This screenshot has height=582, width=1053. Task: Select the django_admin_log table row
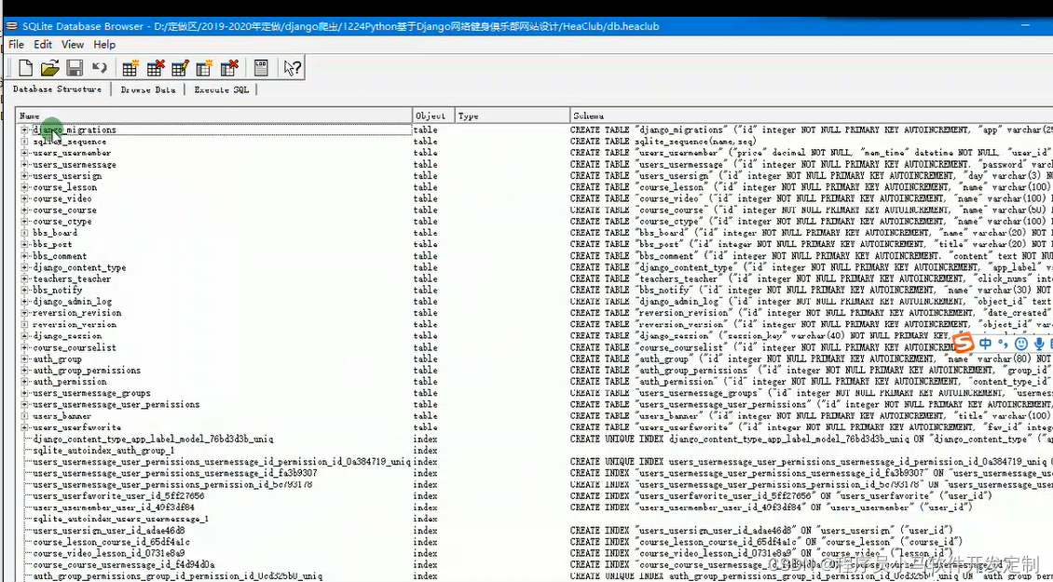coord(535,302)
